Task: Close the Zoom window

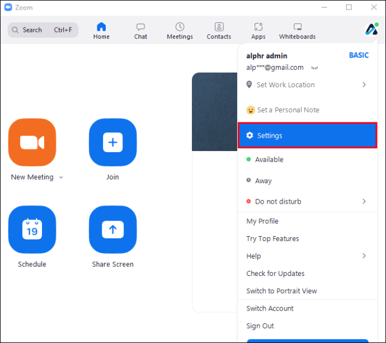Action: pos(374,7)
